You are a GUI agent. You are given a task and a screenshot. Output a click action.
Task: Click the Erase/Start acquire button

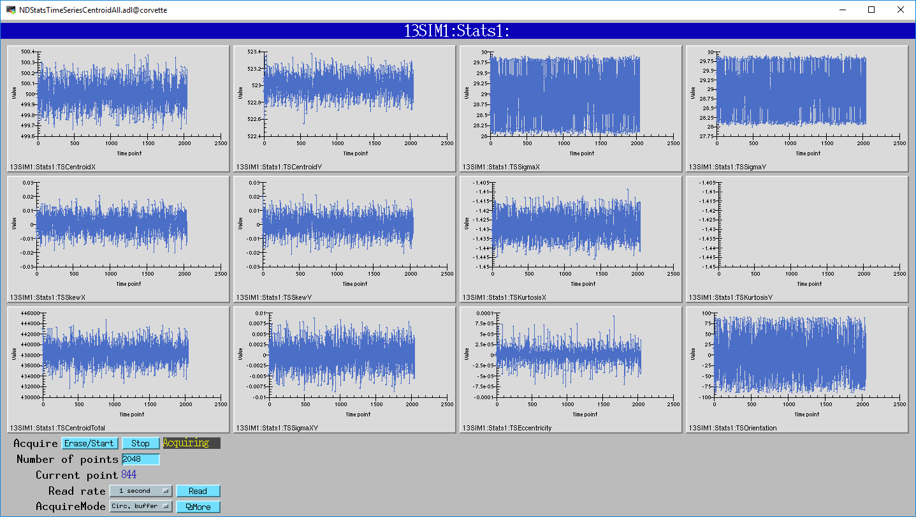[x=90, y=443]
